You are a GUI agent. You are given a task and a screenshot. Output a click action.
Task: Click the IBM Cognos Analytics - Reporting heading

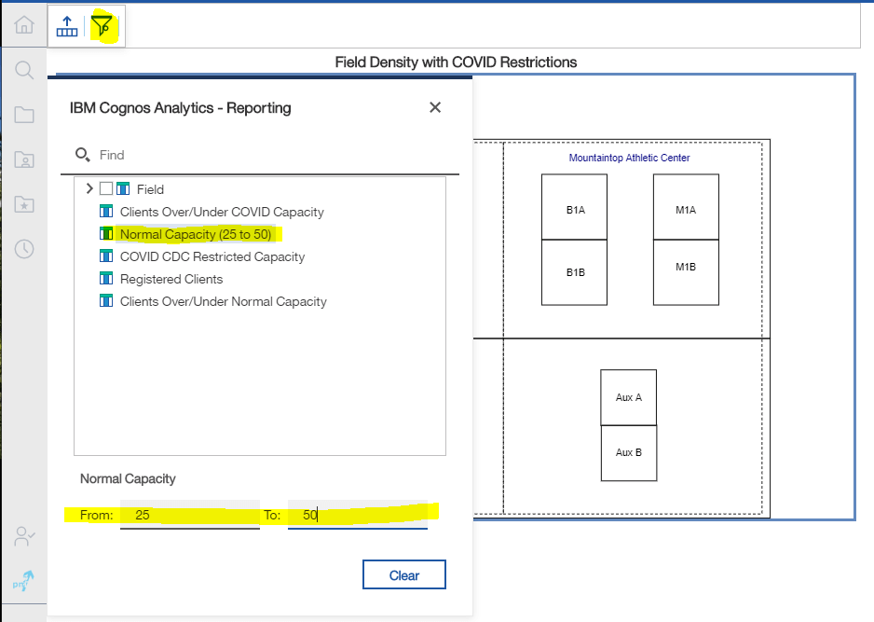pyautogui.click(x=180, y=107)
